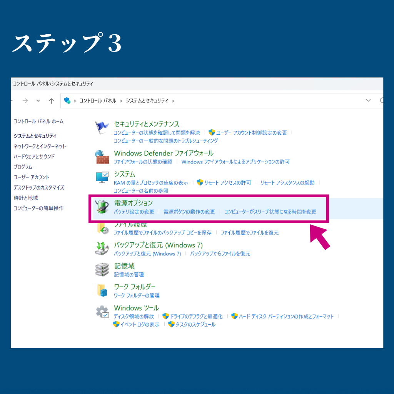This screenshot has height=394, width=394.
Task: Click ディスク領域の解放 link
Action: (134, 316)
